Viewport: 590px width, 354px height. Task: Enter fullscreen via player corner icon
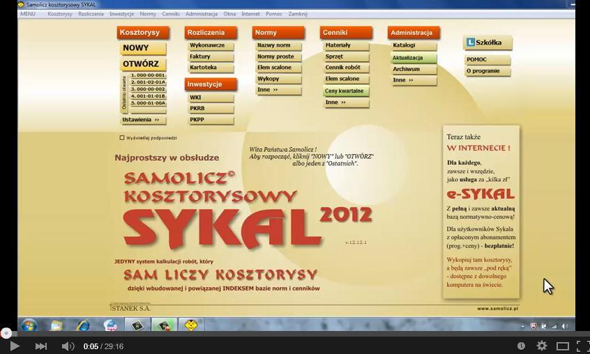pyautogui.click(x=583, y=346)
